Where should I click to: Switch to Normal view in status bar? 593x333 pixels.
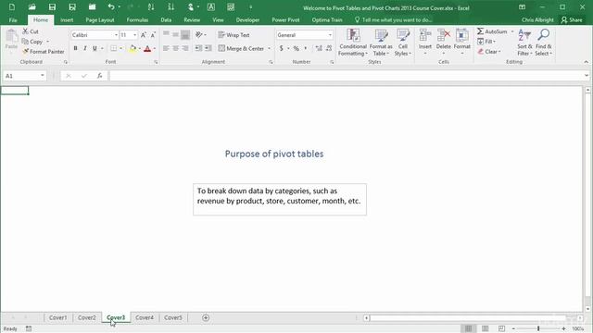[x=468, y=328]
